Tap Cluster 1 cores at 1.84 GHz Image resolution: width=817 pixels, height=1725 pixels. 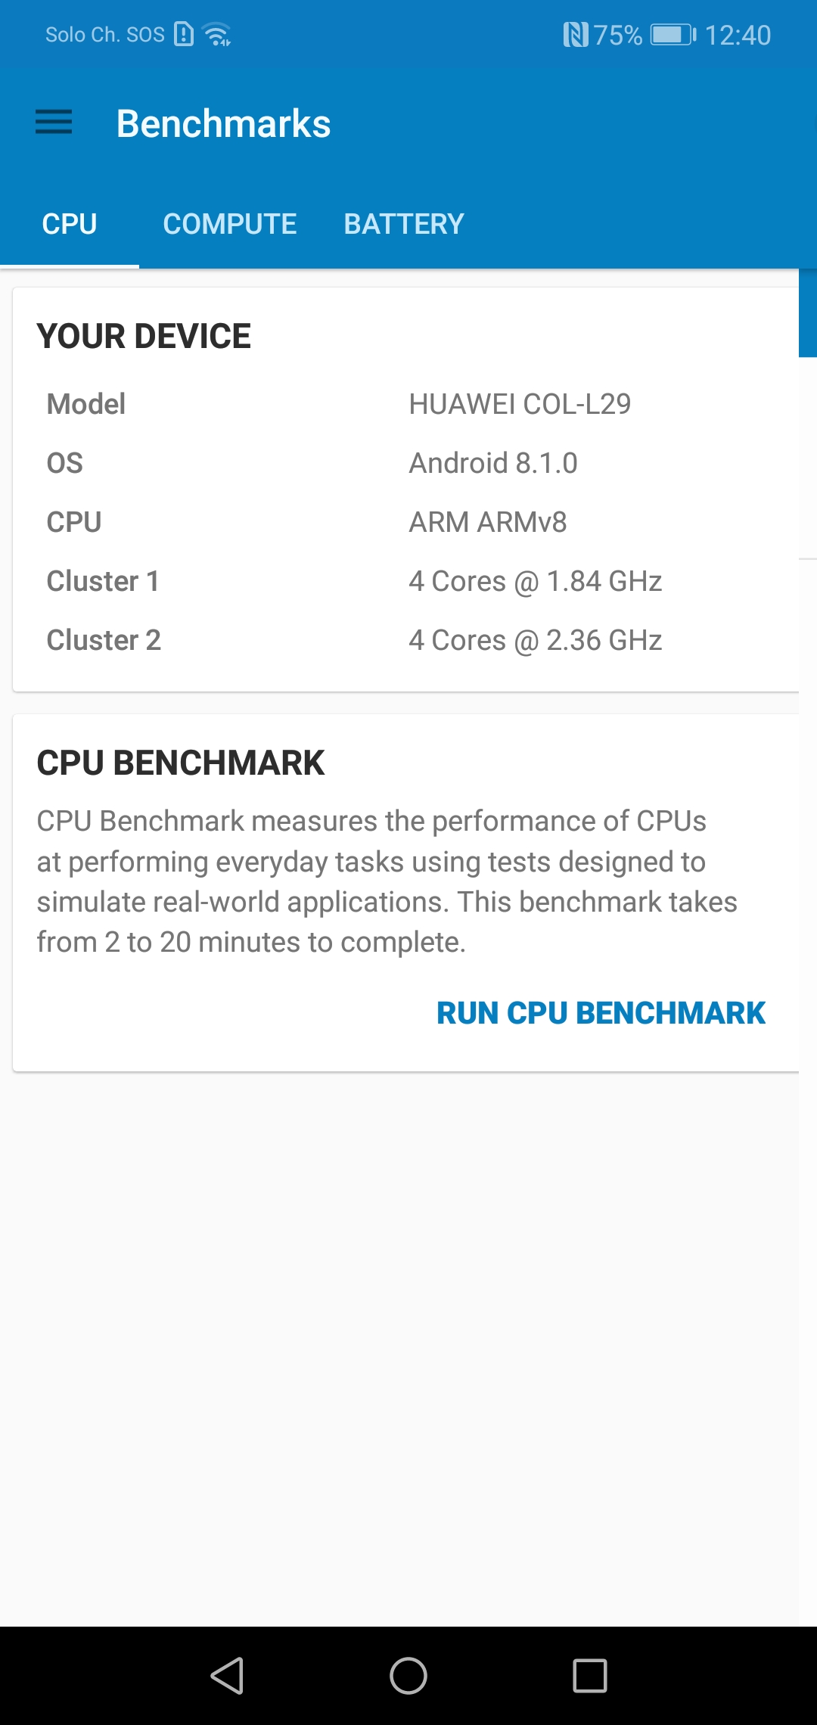407,581
